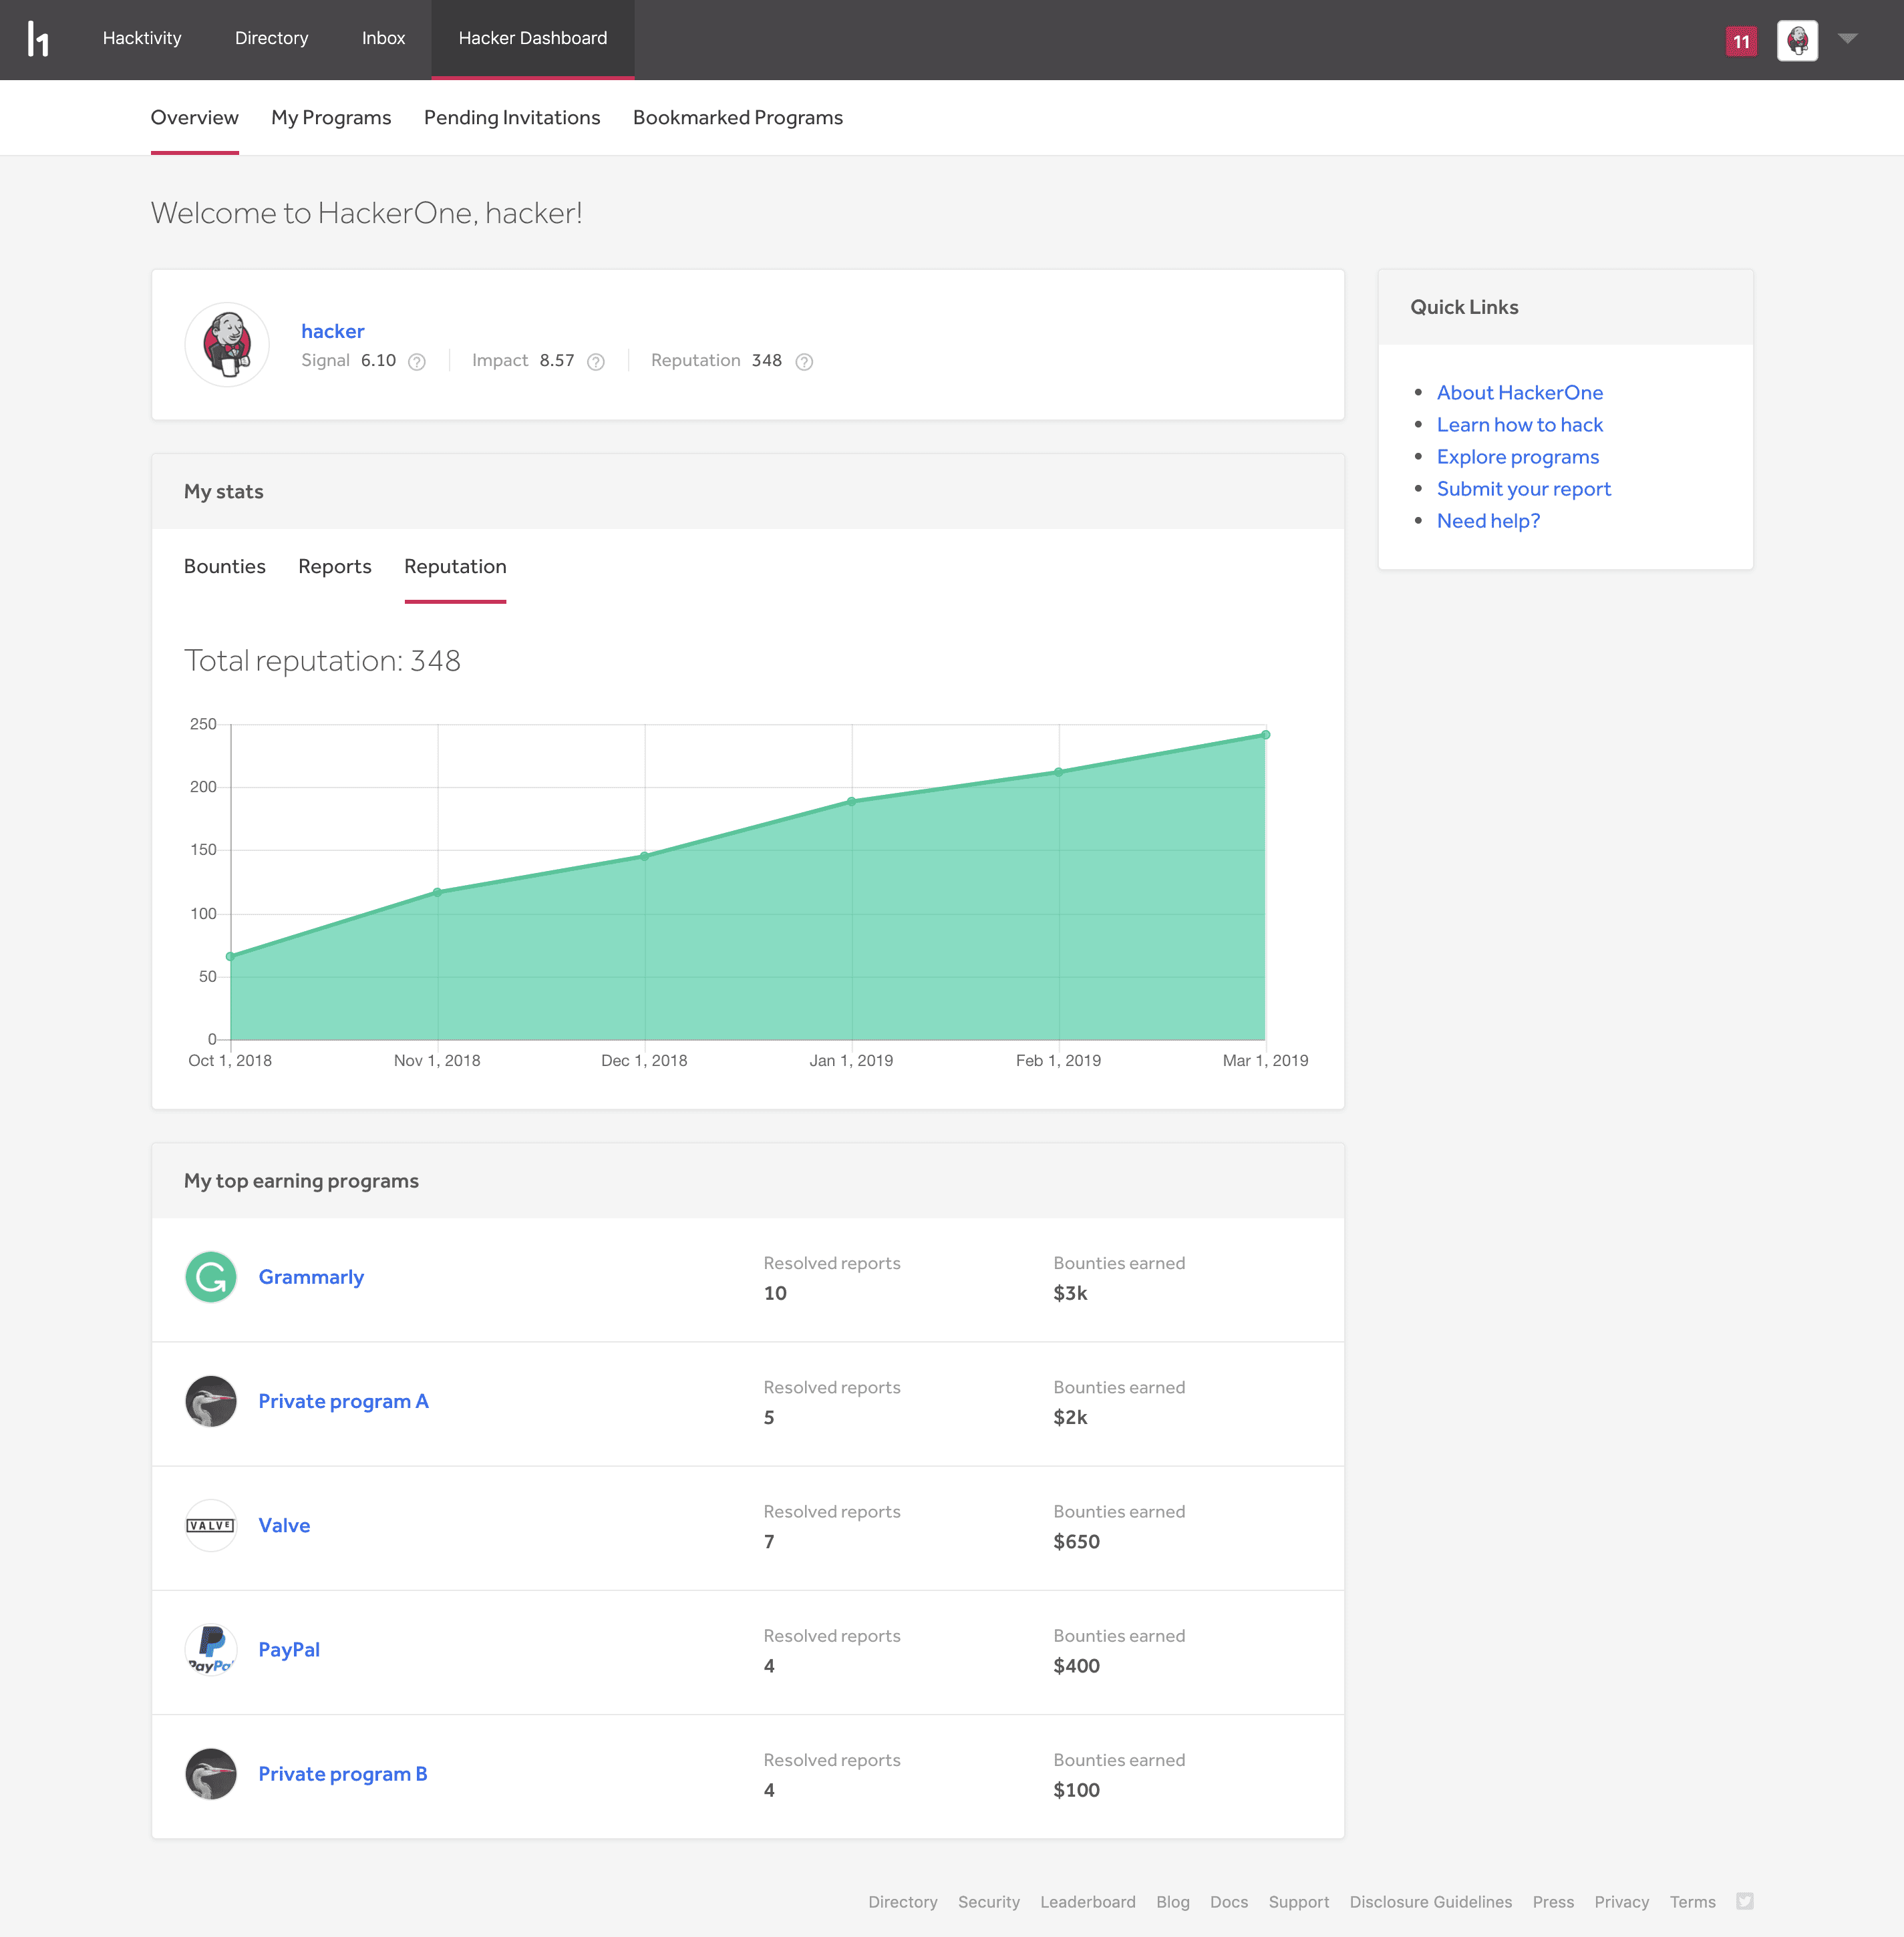Click the HackerOne logo icon
This screenshot has width=1904, height=1937.
[38, 40]
